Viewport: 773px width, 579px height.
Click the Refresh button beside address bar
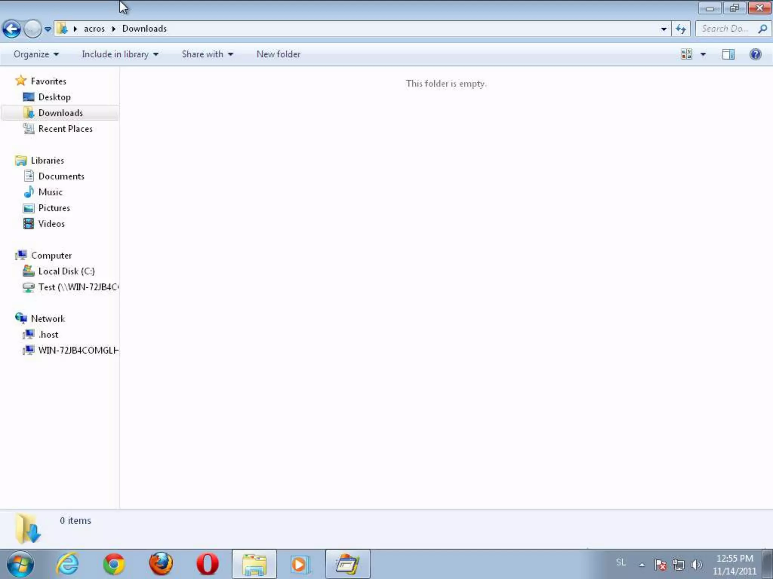tap(681, 29)
